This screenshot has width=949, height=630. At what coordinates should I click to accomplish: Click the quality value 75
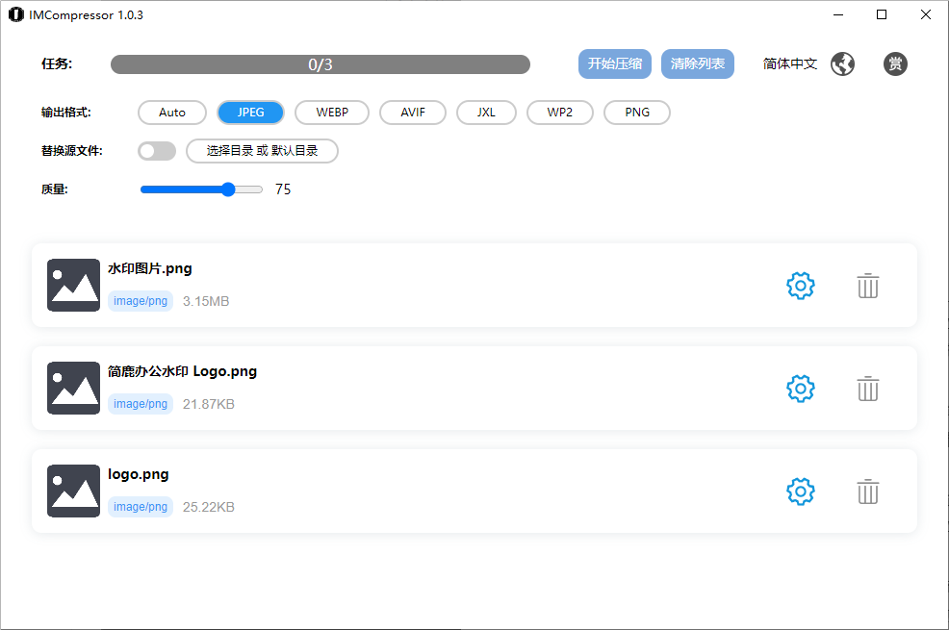pyautogui.click(x=283, y=189)
